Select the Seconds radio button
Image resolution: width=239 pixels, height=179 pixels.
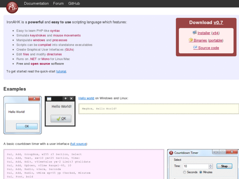pos(185,172)
